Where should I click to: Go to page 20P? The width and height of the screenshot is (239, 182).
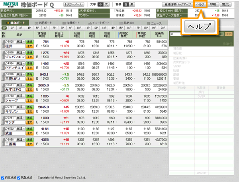[x=163, y=28]
